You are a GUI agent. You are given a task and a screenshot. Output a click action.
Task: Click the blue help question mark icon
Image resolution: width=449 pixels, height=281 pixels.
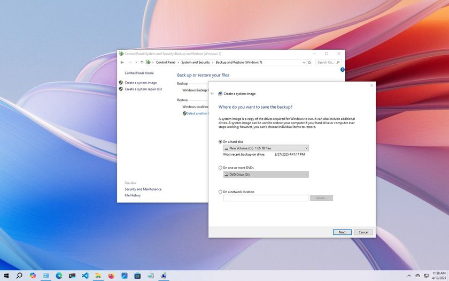pos(342,70)
